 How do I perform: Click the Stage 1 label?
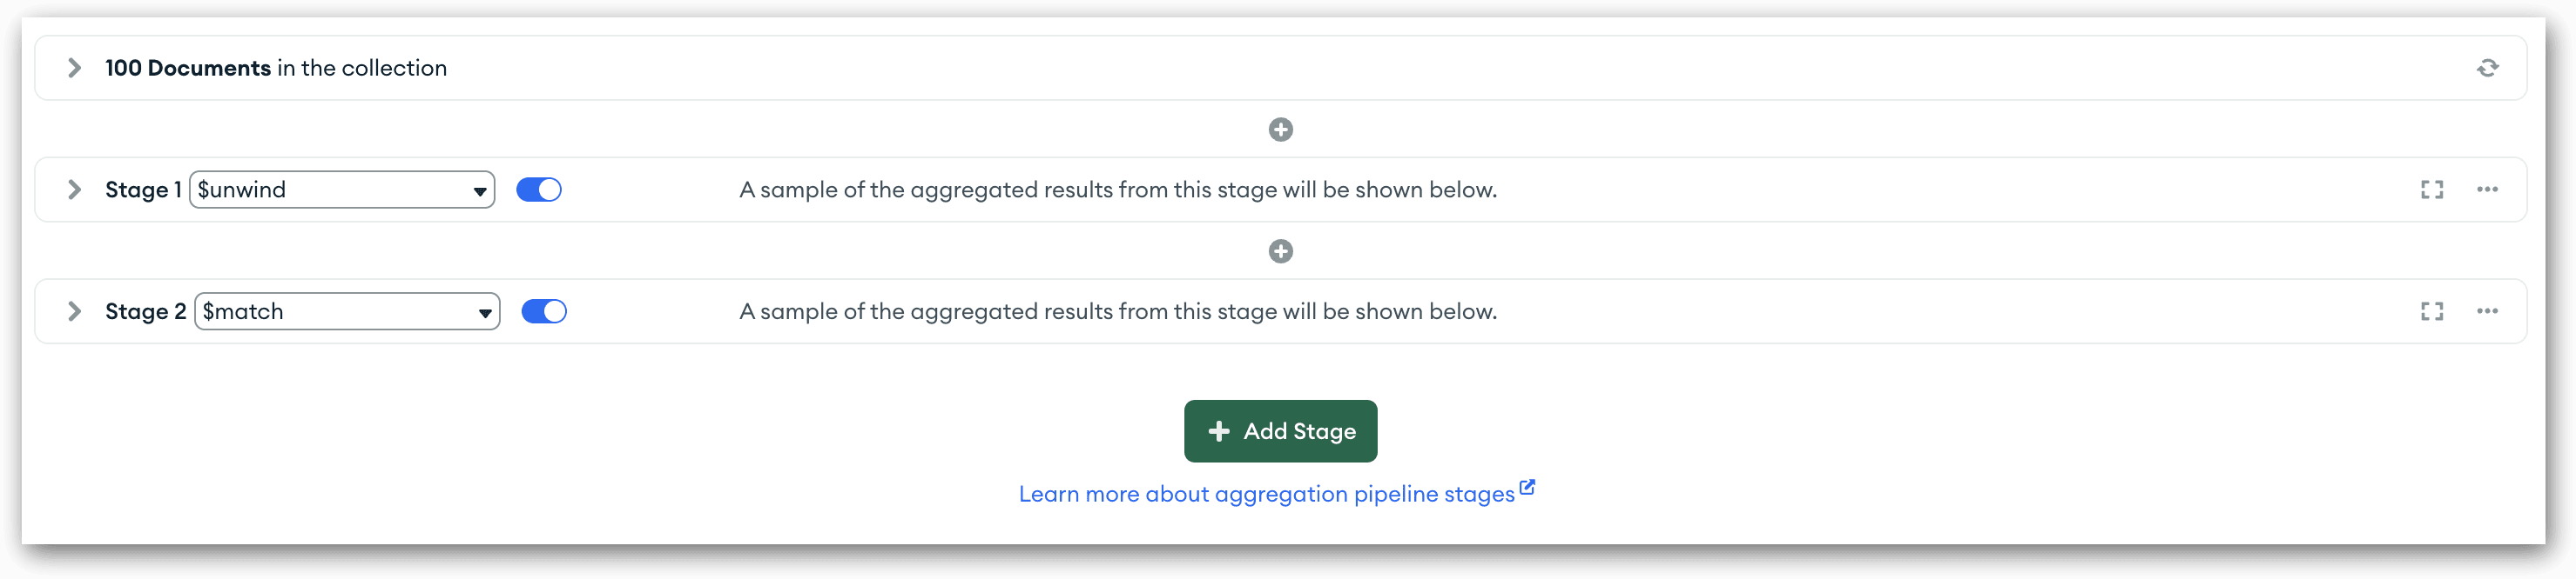(x=143, y=190)
